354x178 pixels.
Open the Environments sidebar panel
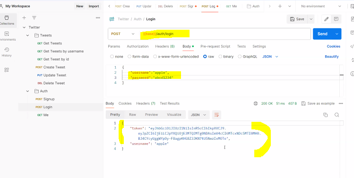point(7,36)
